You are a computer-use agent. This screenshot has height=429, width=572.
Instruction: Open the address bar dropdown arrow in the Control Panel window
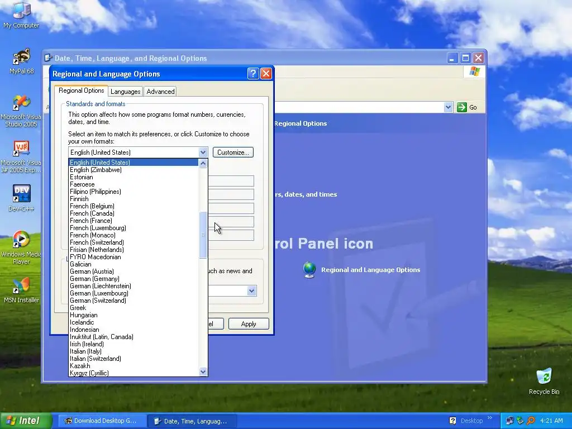(448, 107)
